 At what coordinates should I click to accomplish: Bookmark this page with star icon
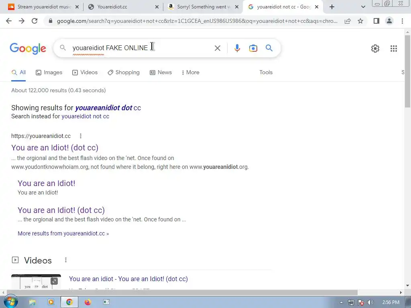(x=360, y=21)
